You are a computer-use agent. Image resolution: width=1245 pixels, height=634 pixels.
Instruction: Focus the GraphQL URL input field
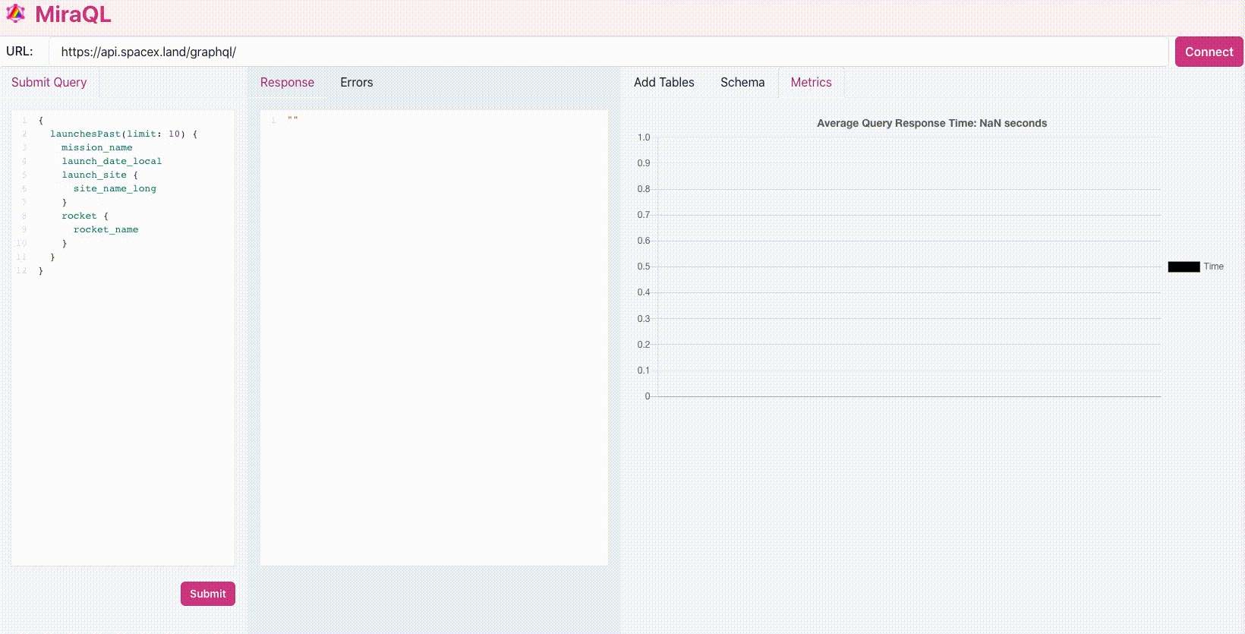click(608, 52)
